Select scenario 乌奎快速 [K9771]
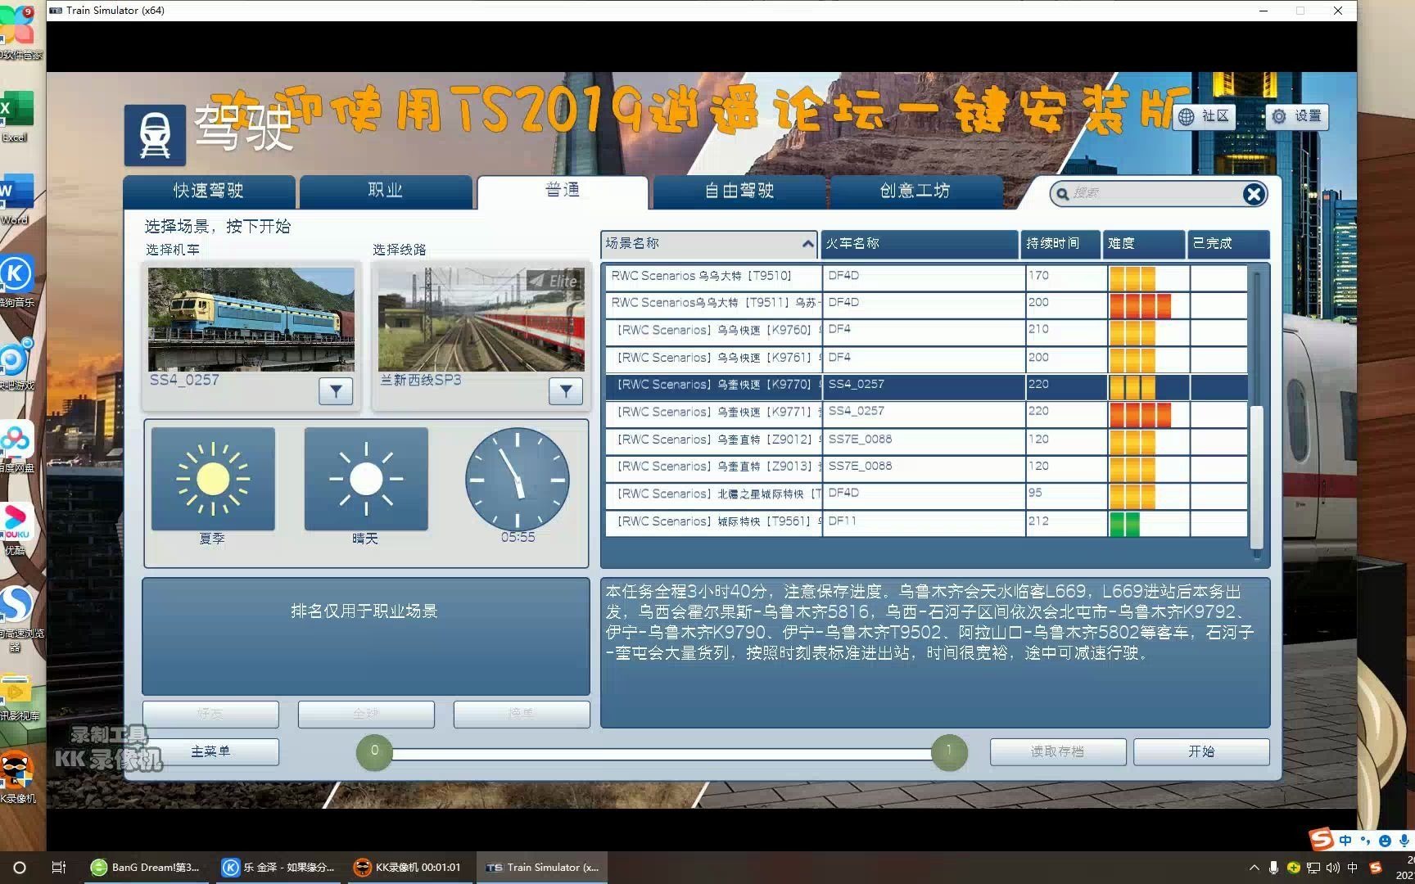This screenshot has height=884, width=1415. click(x=926, y=413)
